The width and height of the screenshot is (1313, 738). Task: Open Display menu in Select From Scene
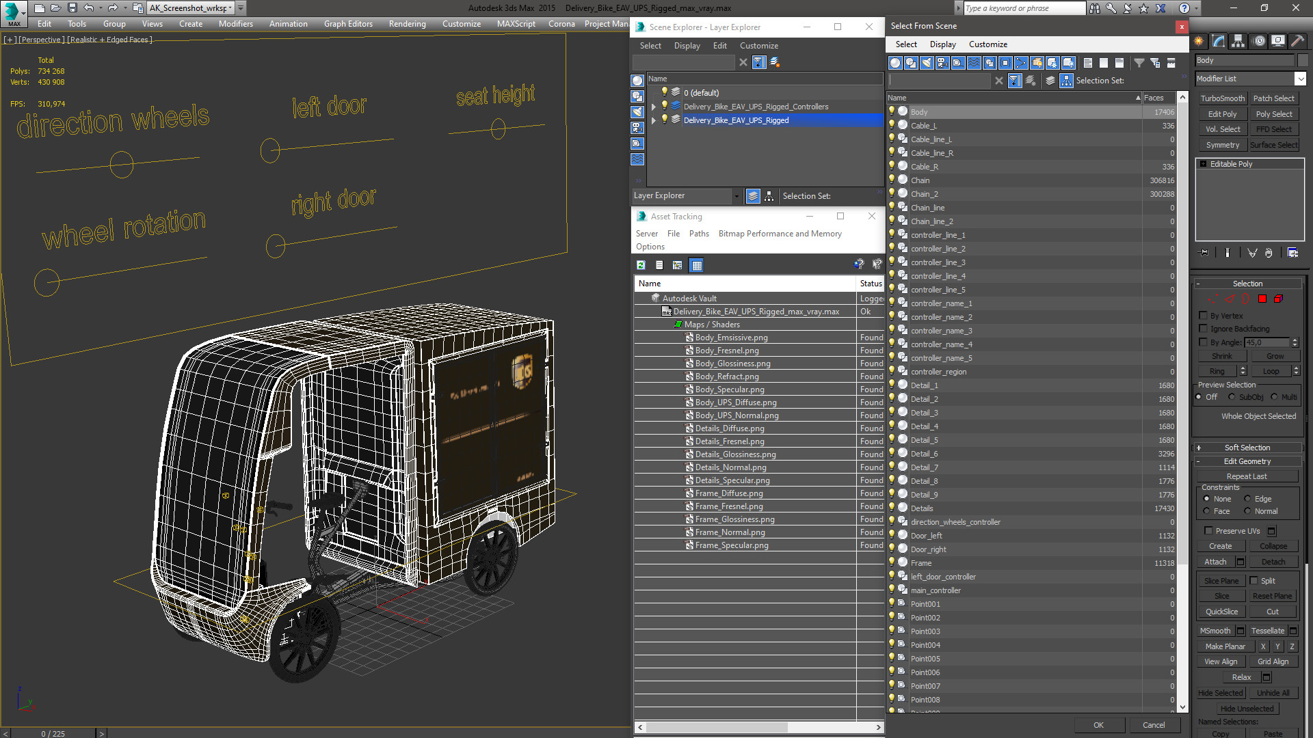[942, 44]
